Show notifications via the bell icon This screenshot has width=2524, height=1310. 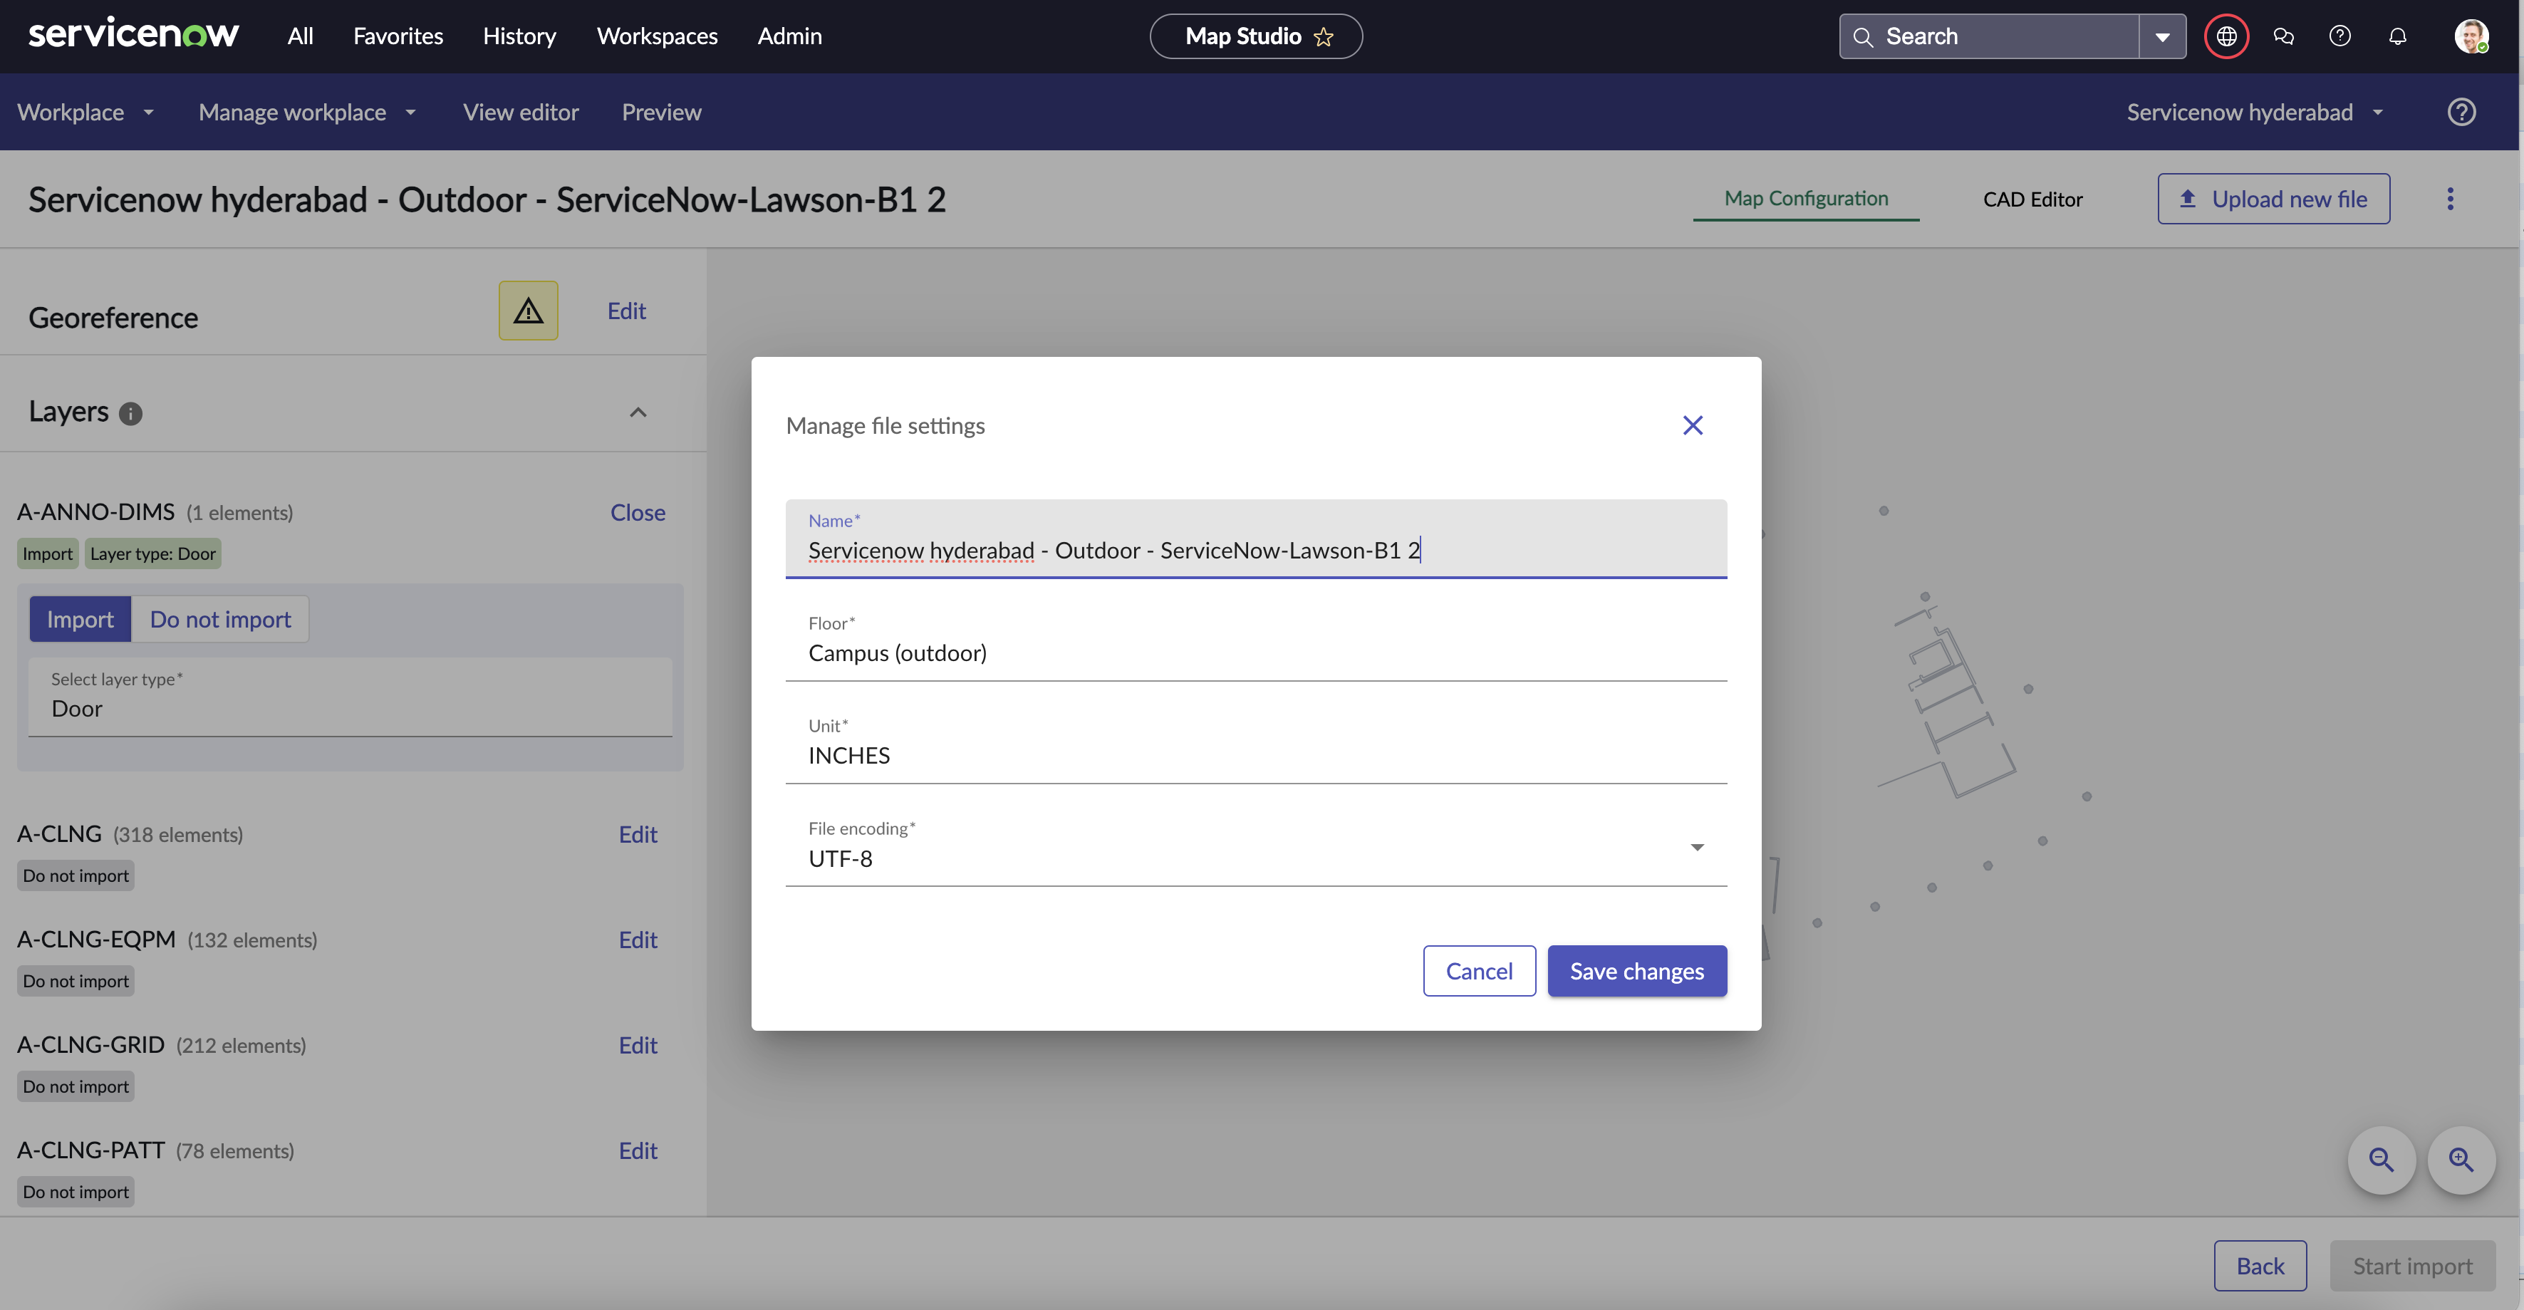(x=2398, y=36)
